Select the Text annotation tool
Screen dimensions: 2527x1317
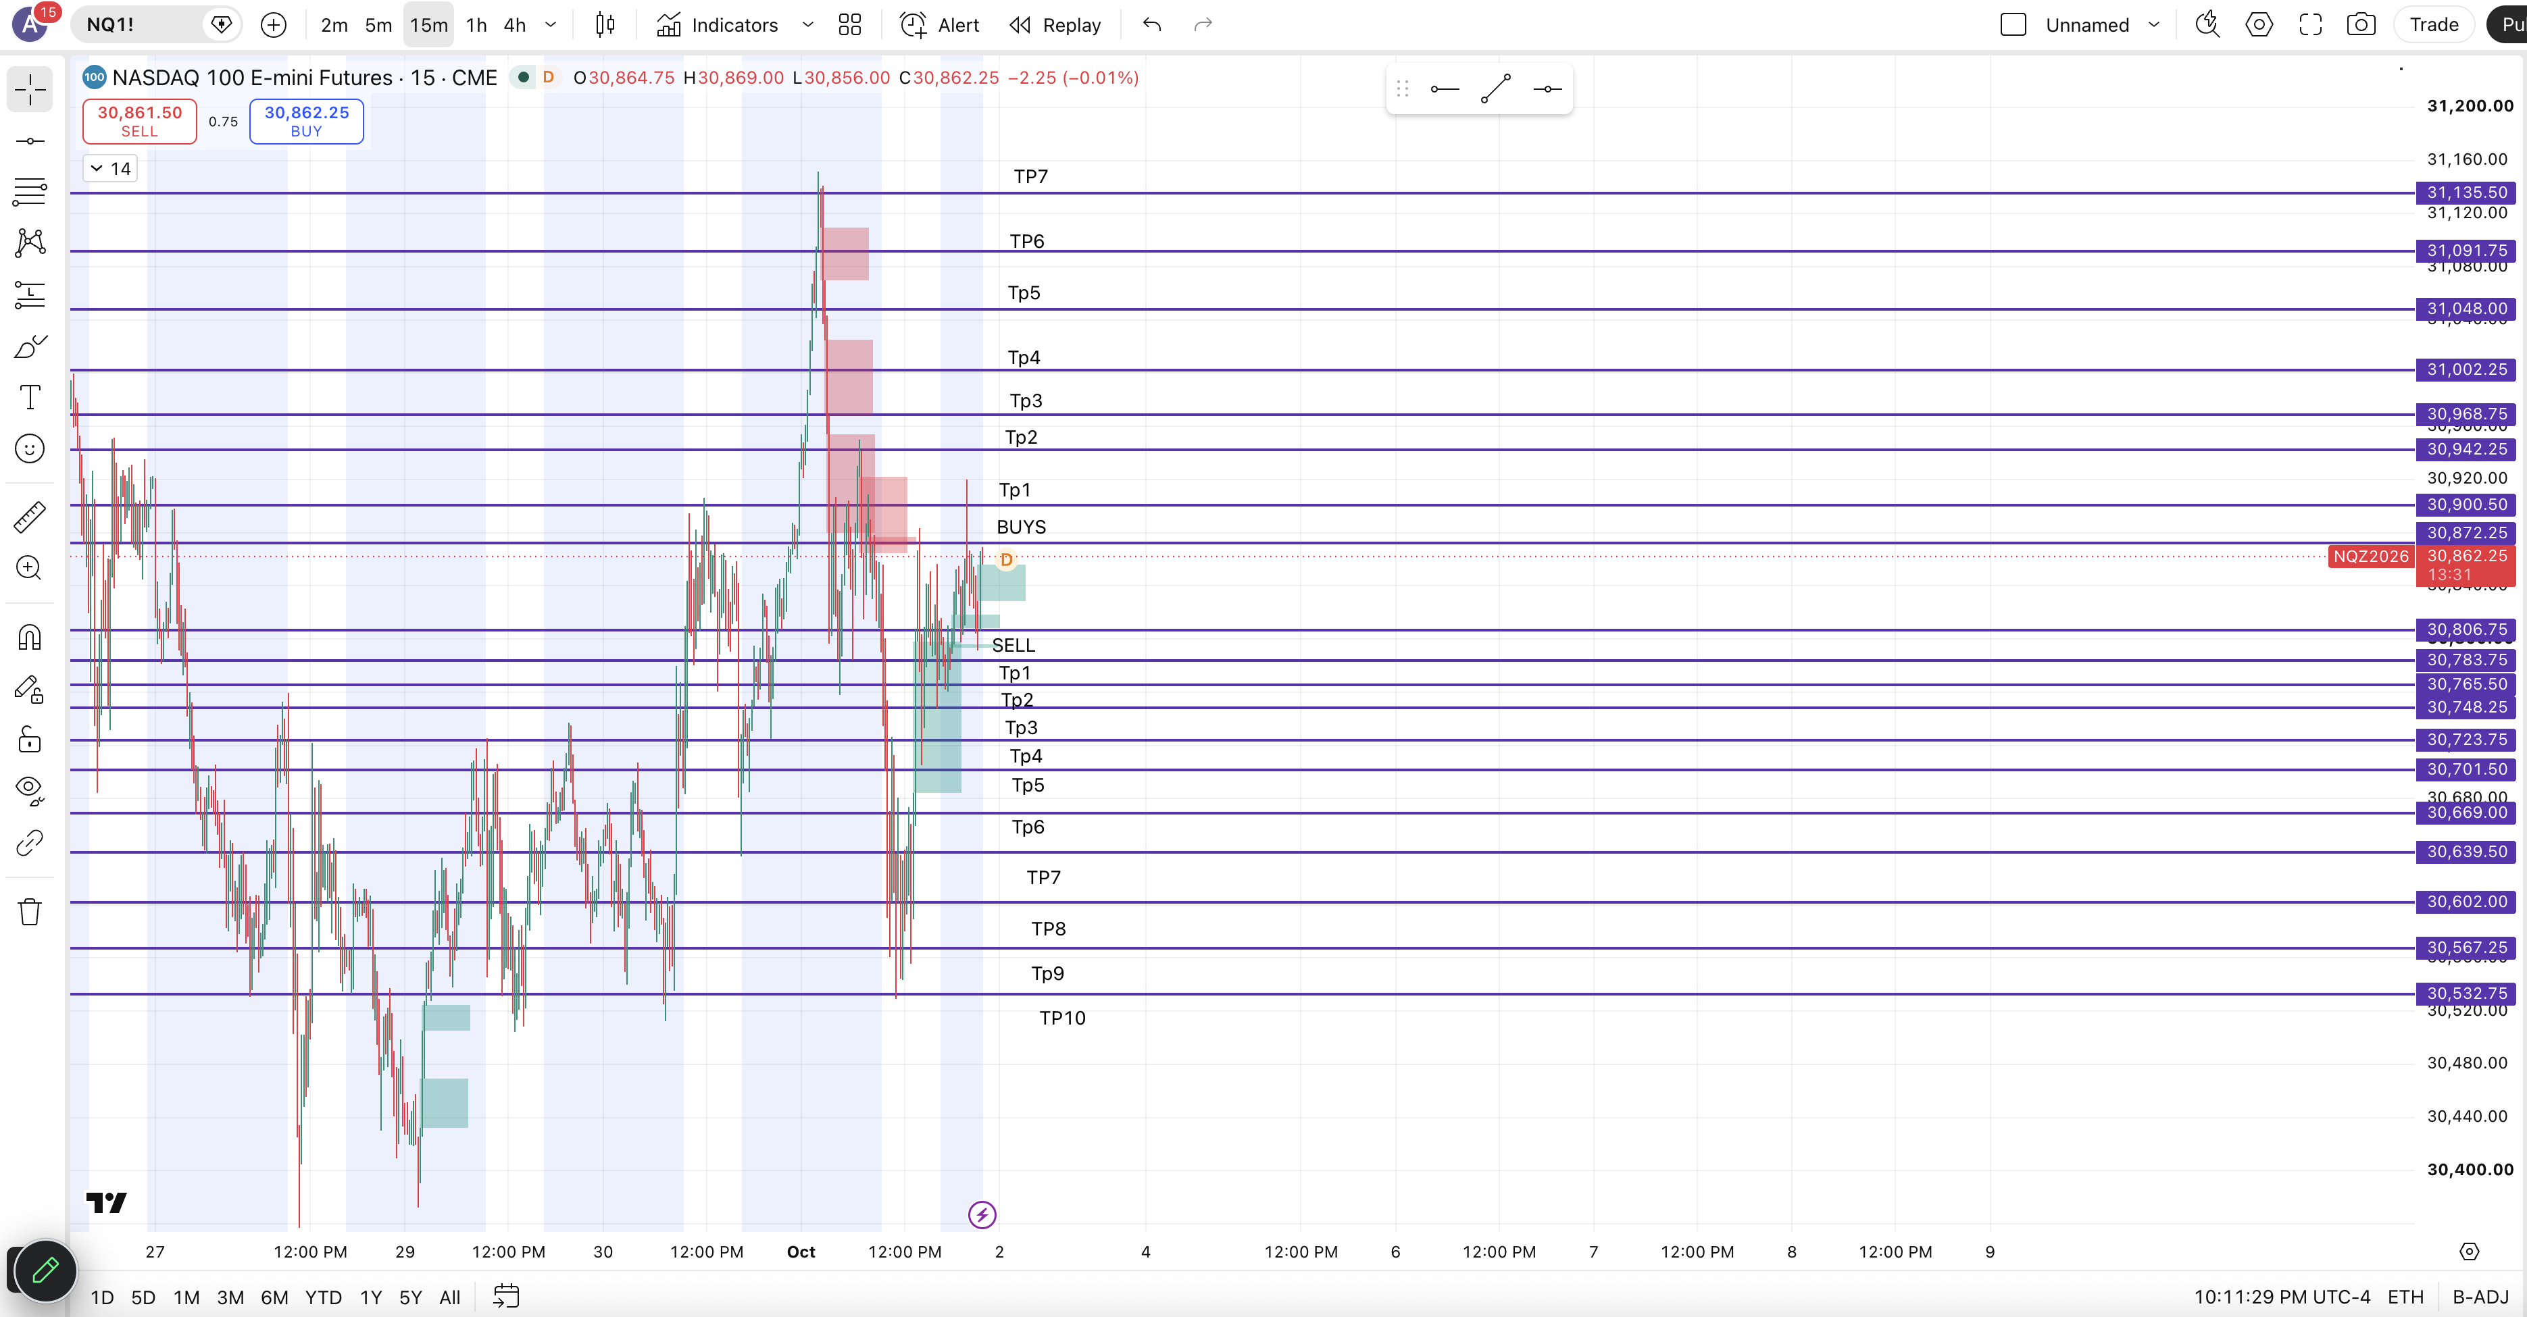pos(30,397)
